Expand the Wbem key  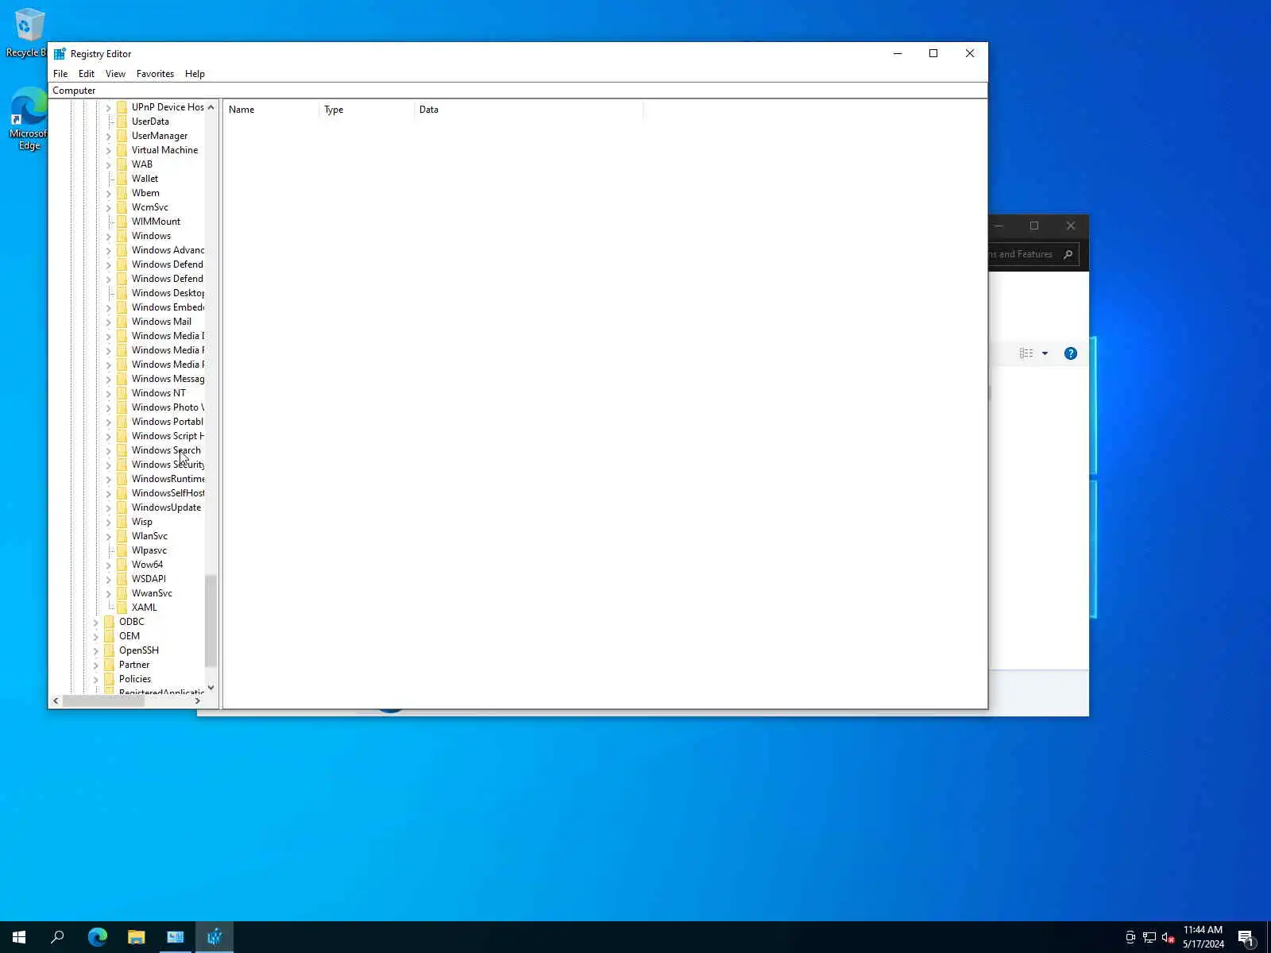109,193
